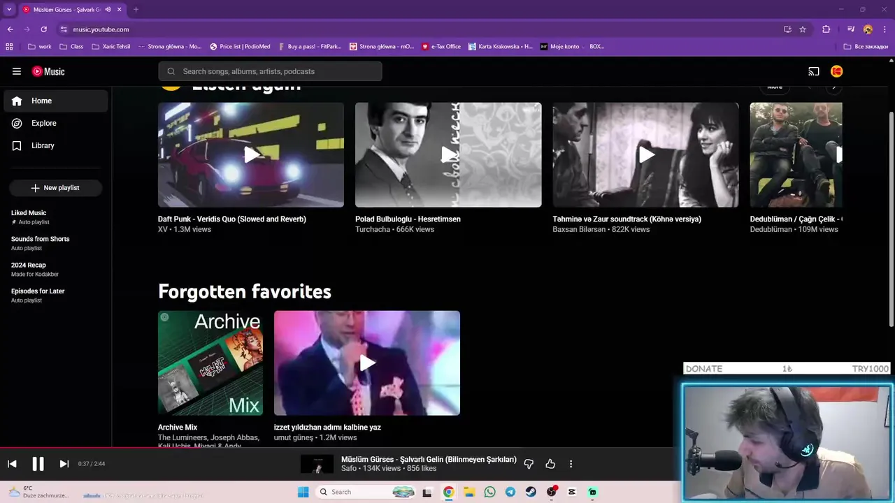Seek on the red playback progress bar
This screenshot has height=503, width=895.
[x=447, y=447]
